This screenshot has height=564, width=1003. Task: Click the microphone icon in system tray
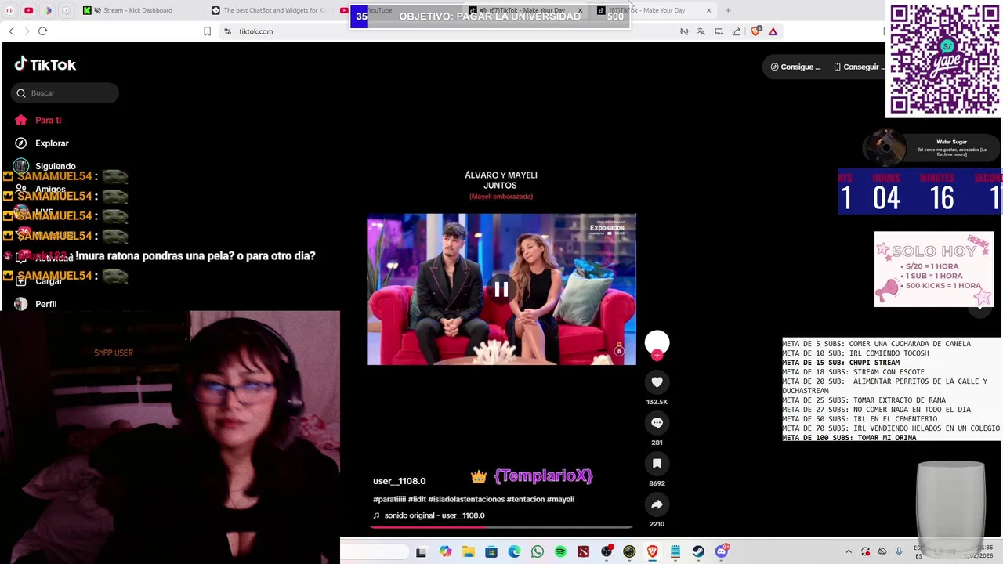[899, 551]
